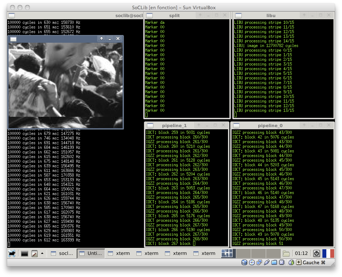
Task: Click the display settings chip icon in status bar
Action: pyautogui.click(x=282, y=262)
